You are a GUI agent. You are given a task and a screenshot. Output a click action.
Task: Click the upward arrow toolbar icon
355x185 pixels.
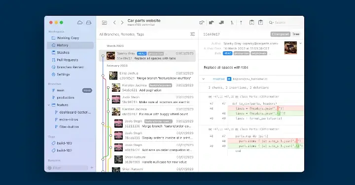tap(241, 22)
